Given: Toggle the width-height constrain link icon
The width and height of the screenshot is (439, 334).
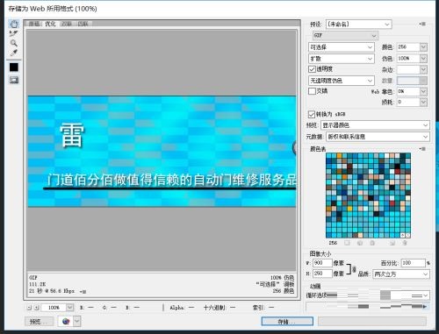Looking at the screenshot, I should point(354,268).
